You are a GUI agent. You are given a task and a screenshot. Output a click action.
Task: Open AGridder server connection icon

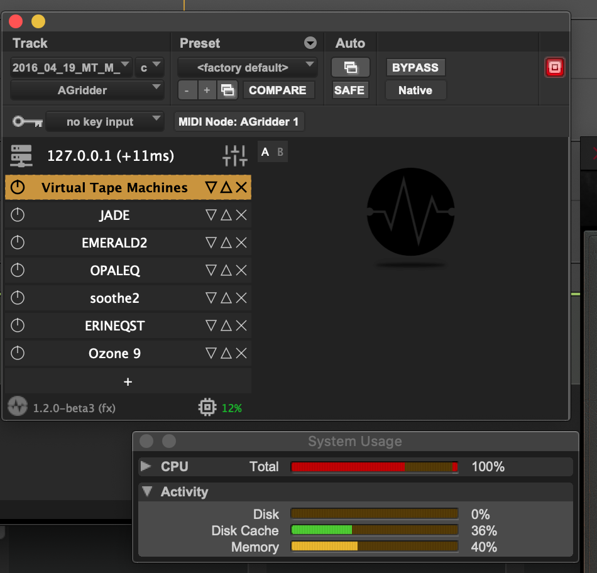(x=21, y=156)
